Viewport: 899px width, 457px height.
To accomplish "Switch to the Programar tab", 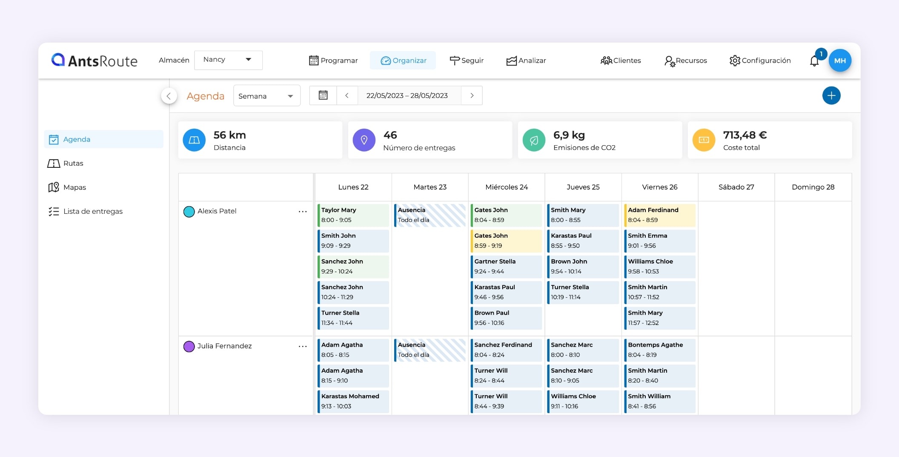I will [333, 60].
